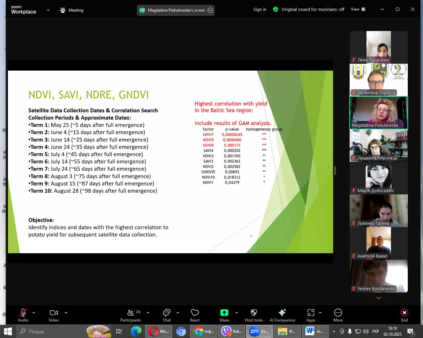
Task: Open the Apps panel
Action: 311,315
